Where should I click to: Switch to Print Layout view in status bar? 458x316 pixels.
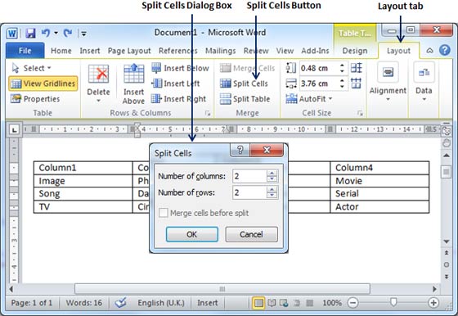click(x=258, y=303)
